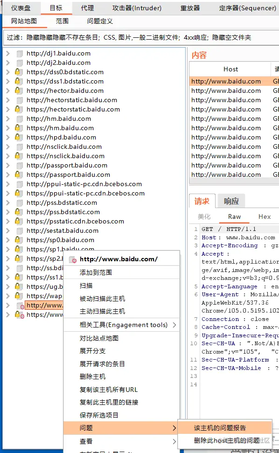
Task: Open the 范围 sub-tab
Action: click(x=62, y=21)
